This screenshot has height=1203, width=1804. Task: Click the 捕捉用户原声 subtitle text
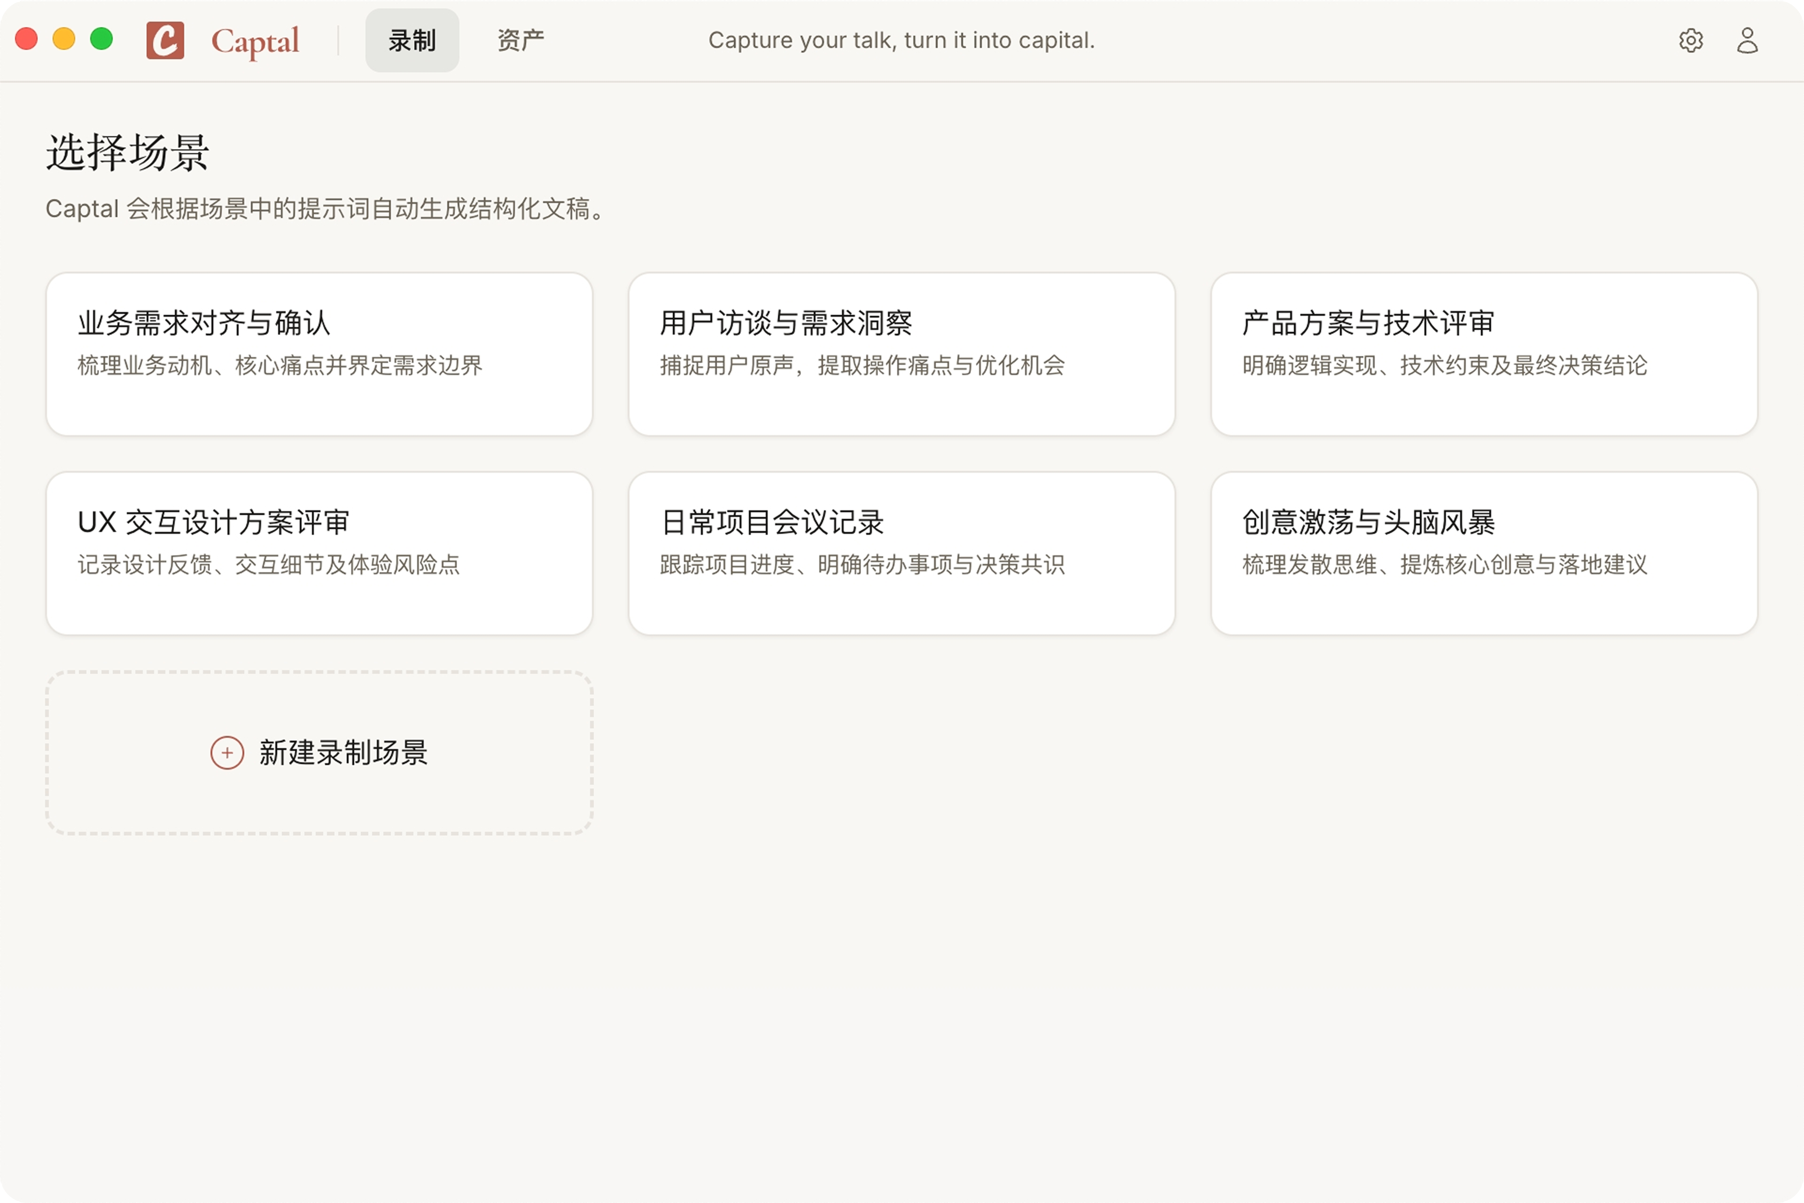coord(863,366)
